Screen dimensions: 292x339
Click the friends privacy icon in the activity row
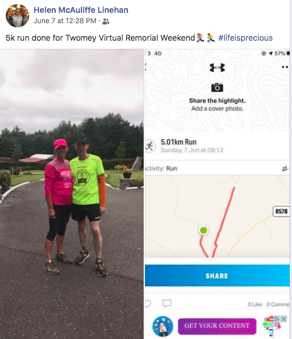coord(285,169)
